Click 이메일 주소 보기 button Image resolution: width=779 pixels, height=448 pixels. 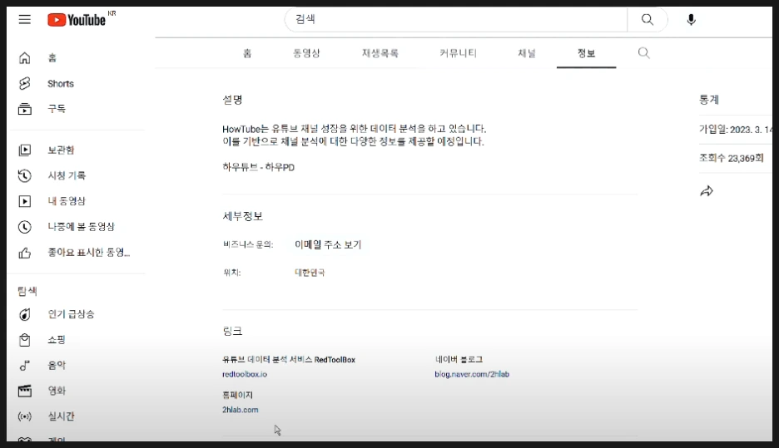[328, 244]
